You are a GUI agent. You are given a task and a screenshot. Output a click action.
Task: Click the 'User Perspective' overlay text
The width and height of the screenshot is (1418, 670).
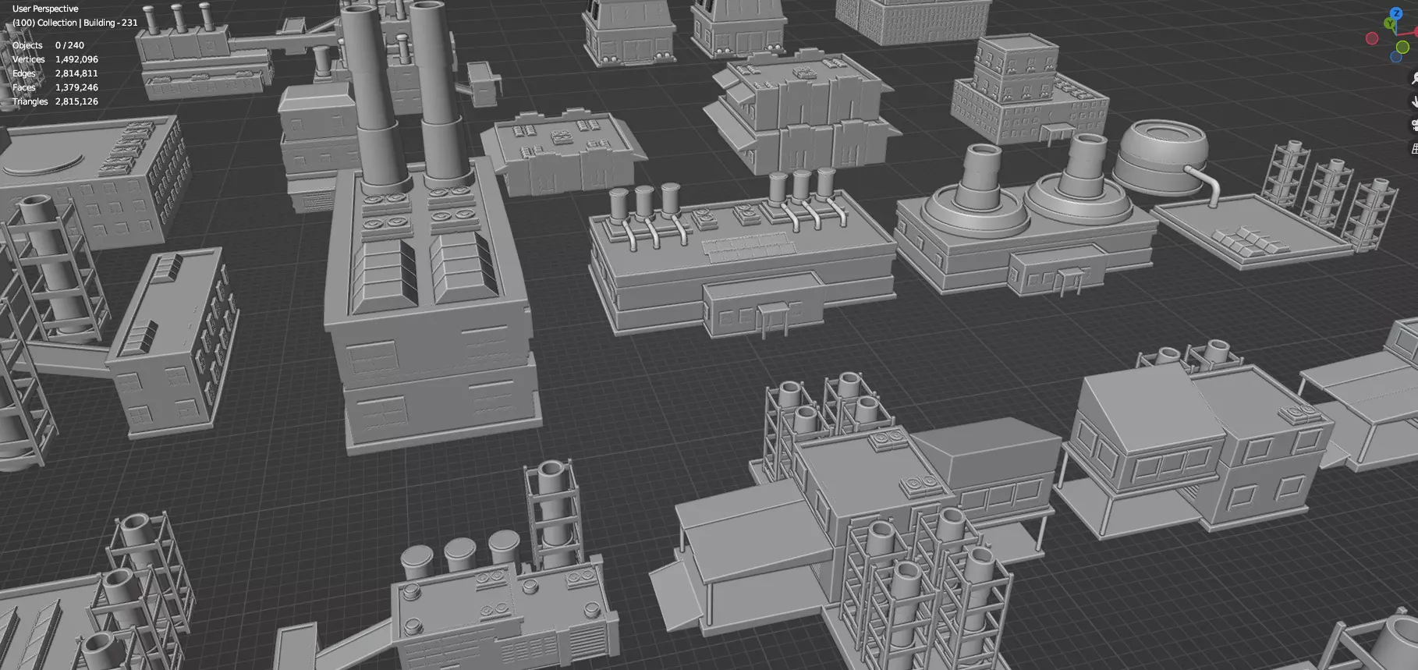coord(45,9)
